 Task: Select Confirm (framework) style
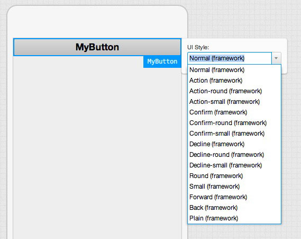coord(234,112)
